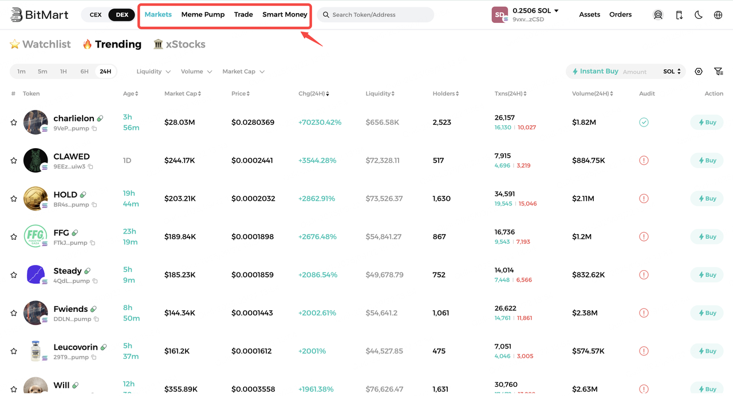The width and height of the screenshot is (733, 396).
Task: Click the Buy button for Steady token
Action: (x=706, y=275)
